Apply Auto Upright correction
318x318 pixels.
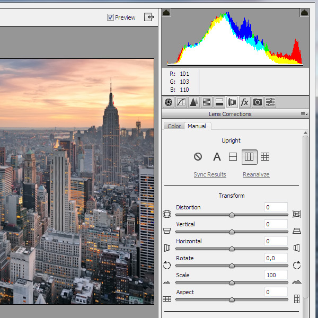pos(217,157)
